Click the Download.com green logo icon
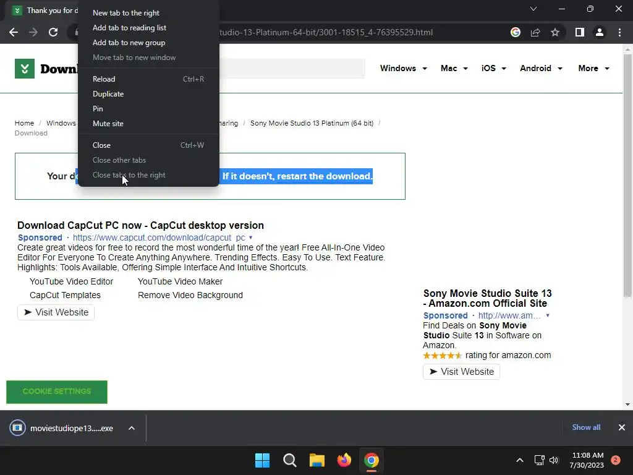The width and height of the screenshot is (633, 475). [x=25, y=69]
